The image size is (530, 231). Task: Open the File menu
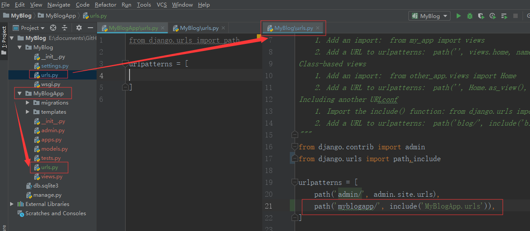pyautogui.click(x=6, y=5)
